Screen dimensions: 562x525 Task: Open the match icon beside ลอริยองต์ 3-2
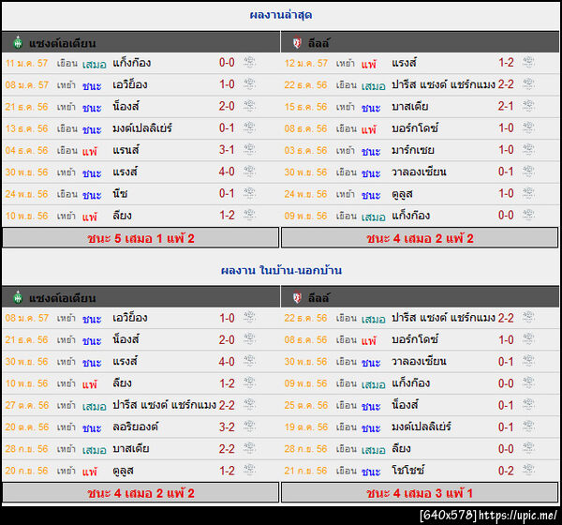tap(249, 427)
